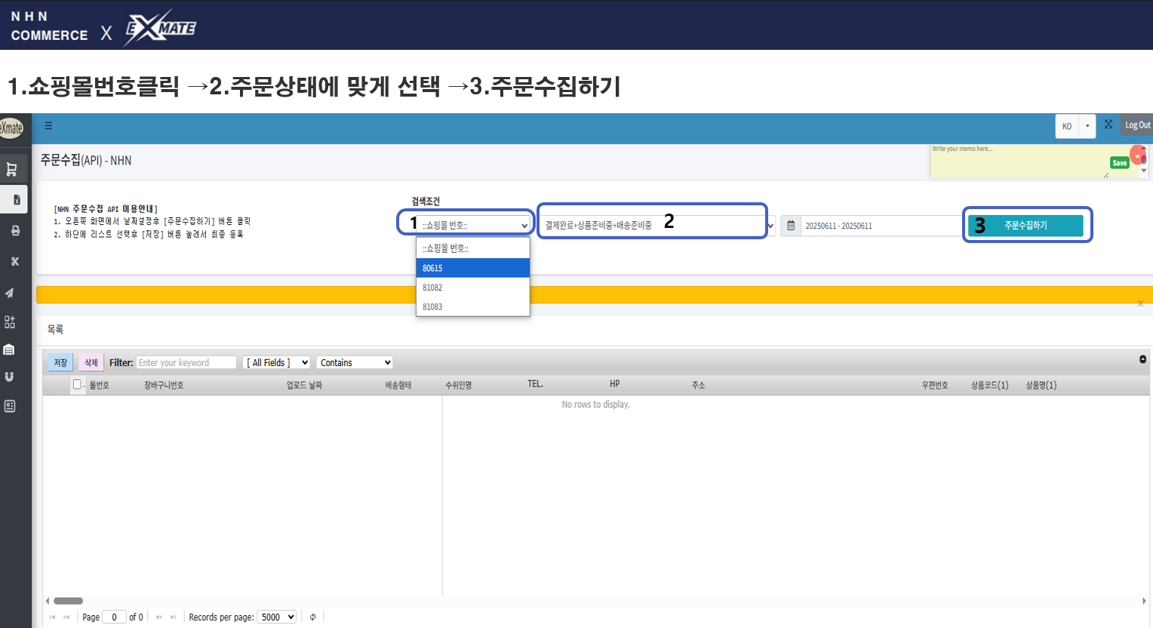The image size is (1153, 628).
Task: Click the filter keyword input field
Action: [x=186, y=363]
